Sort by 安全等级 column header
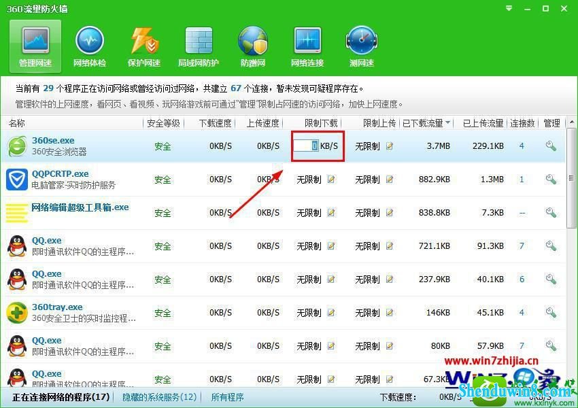The width and height of the screenshot is (578, 408). (163, 123)
